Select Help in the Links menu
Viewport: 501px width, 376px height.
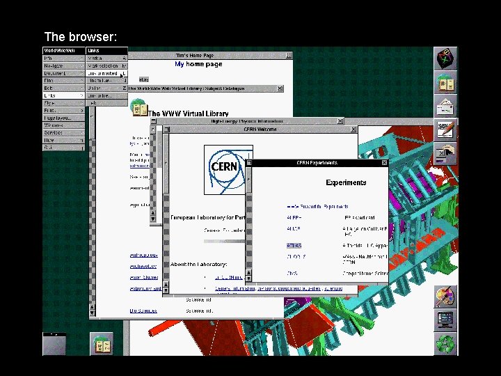tap(106, 103)
